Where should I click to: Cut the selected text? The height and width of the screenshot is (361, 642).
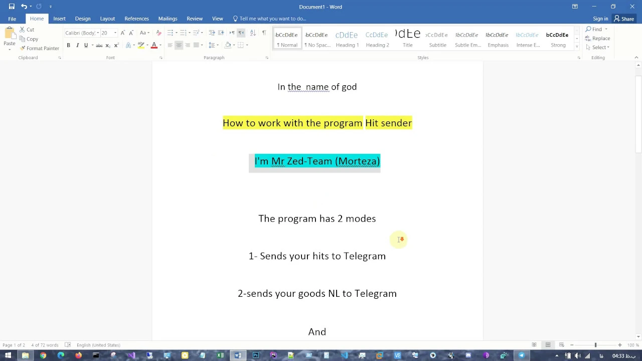point(27,30)
